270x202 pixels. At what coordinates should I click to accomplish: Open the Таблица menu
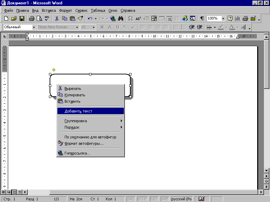point(98,10)
